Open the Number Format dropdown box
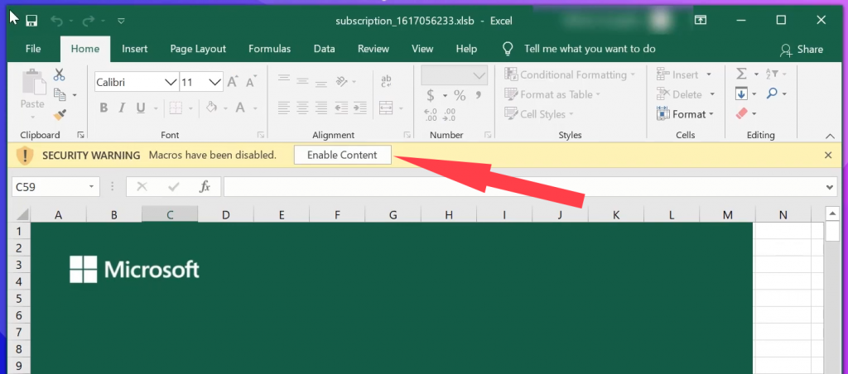The image size is (848, 374). point(454,75)
